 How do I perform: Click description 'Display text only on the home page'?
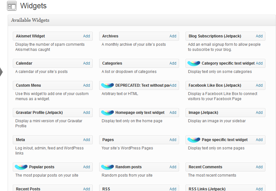(x=132, y=121)
